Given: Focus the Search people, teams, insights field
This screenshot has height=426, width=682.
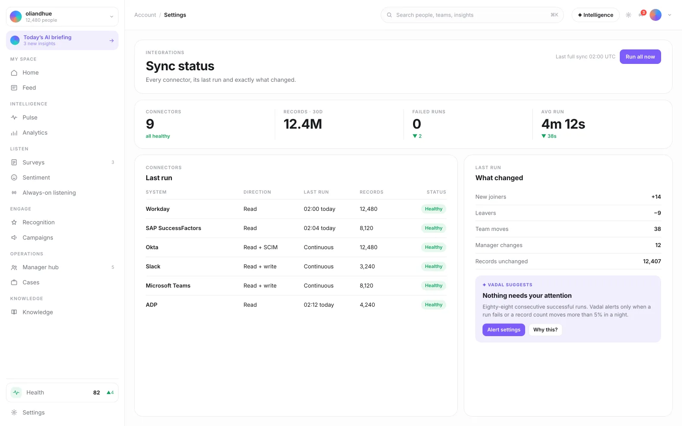Looking at the screenshot, I should (472, 15).
